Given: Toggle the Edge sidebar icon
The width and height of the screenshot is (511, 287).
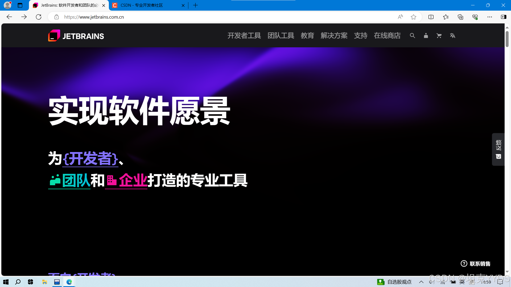Looking at the screenshot, I should click(x=504, y=17).
